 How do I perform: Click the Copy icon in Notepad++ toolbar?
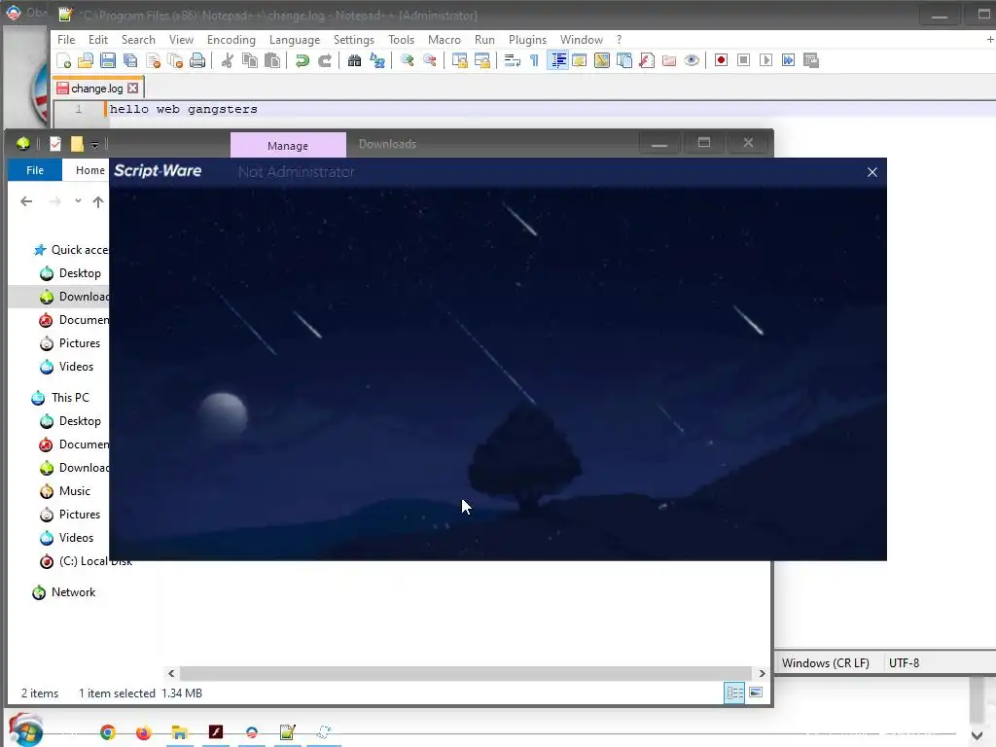250,60
